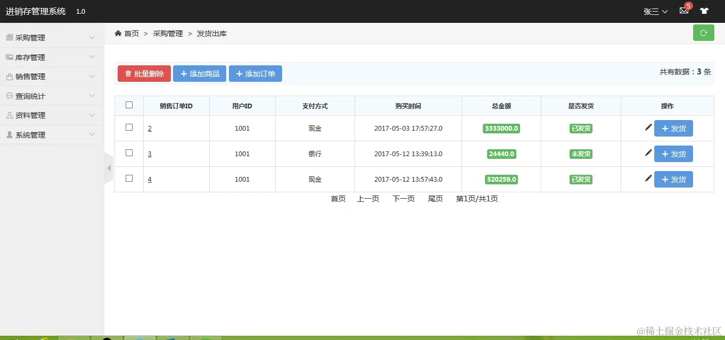Click 发货 button for order 3

673,154
